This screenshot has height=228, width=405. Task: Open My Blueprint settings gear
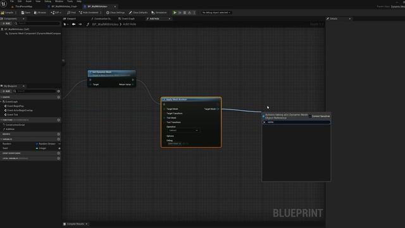(59, 91)
